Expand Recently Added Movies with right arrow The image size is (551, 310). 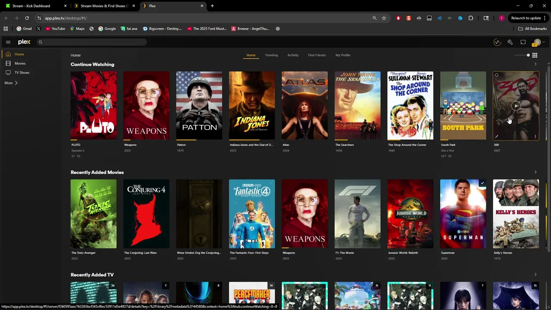536,172
